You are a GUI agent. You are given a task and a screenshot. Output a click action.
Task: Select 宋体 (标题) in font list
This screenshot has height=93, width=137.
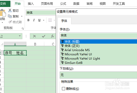coord(99,42)
